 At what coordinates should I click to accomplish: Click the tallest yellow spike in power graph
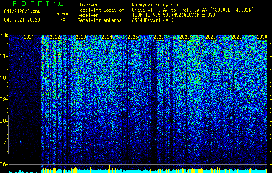coord(90,168)
